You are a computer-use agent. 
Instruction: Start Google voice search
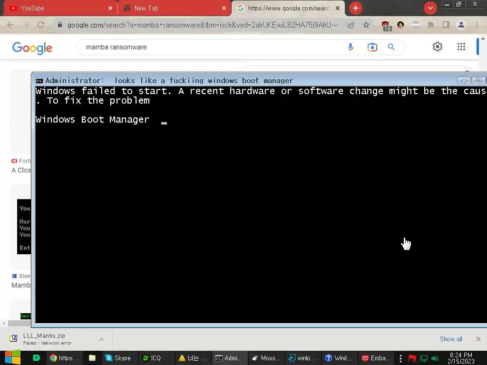pos(351,47)
